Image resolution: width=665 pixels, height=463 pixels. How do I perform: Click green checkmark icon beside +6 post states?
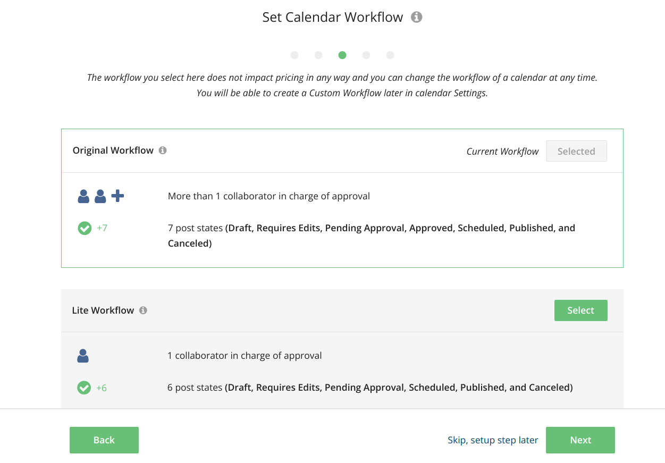[x=84, y=388]
